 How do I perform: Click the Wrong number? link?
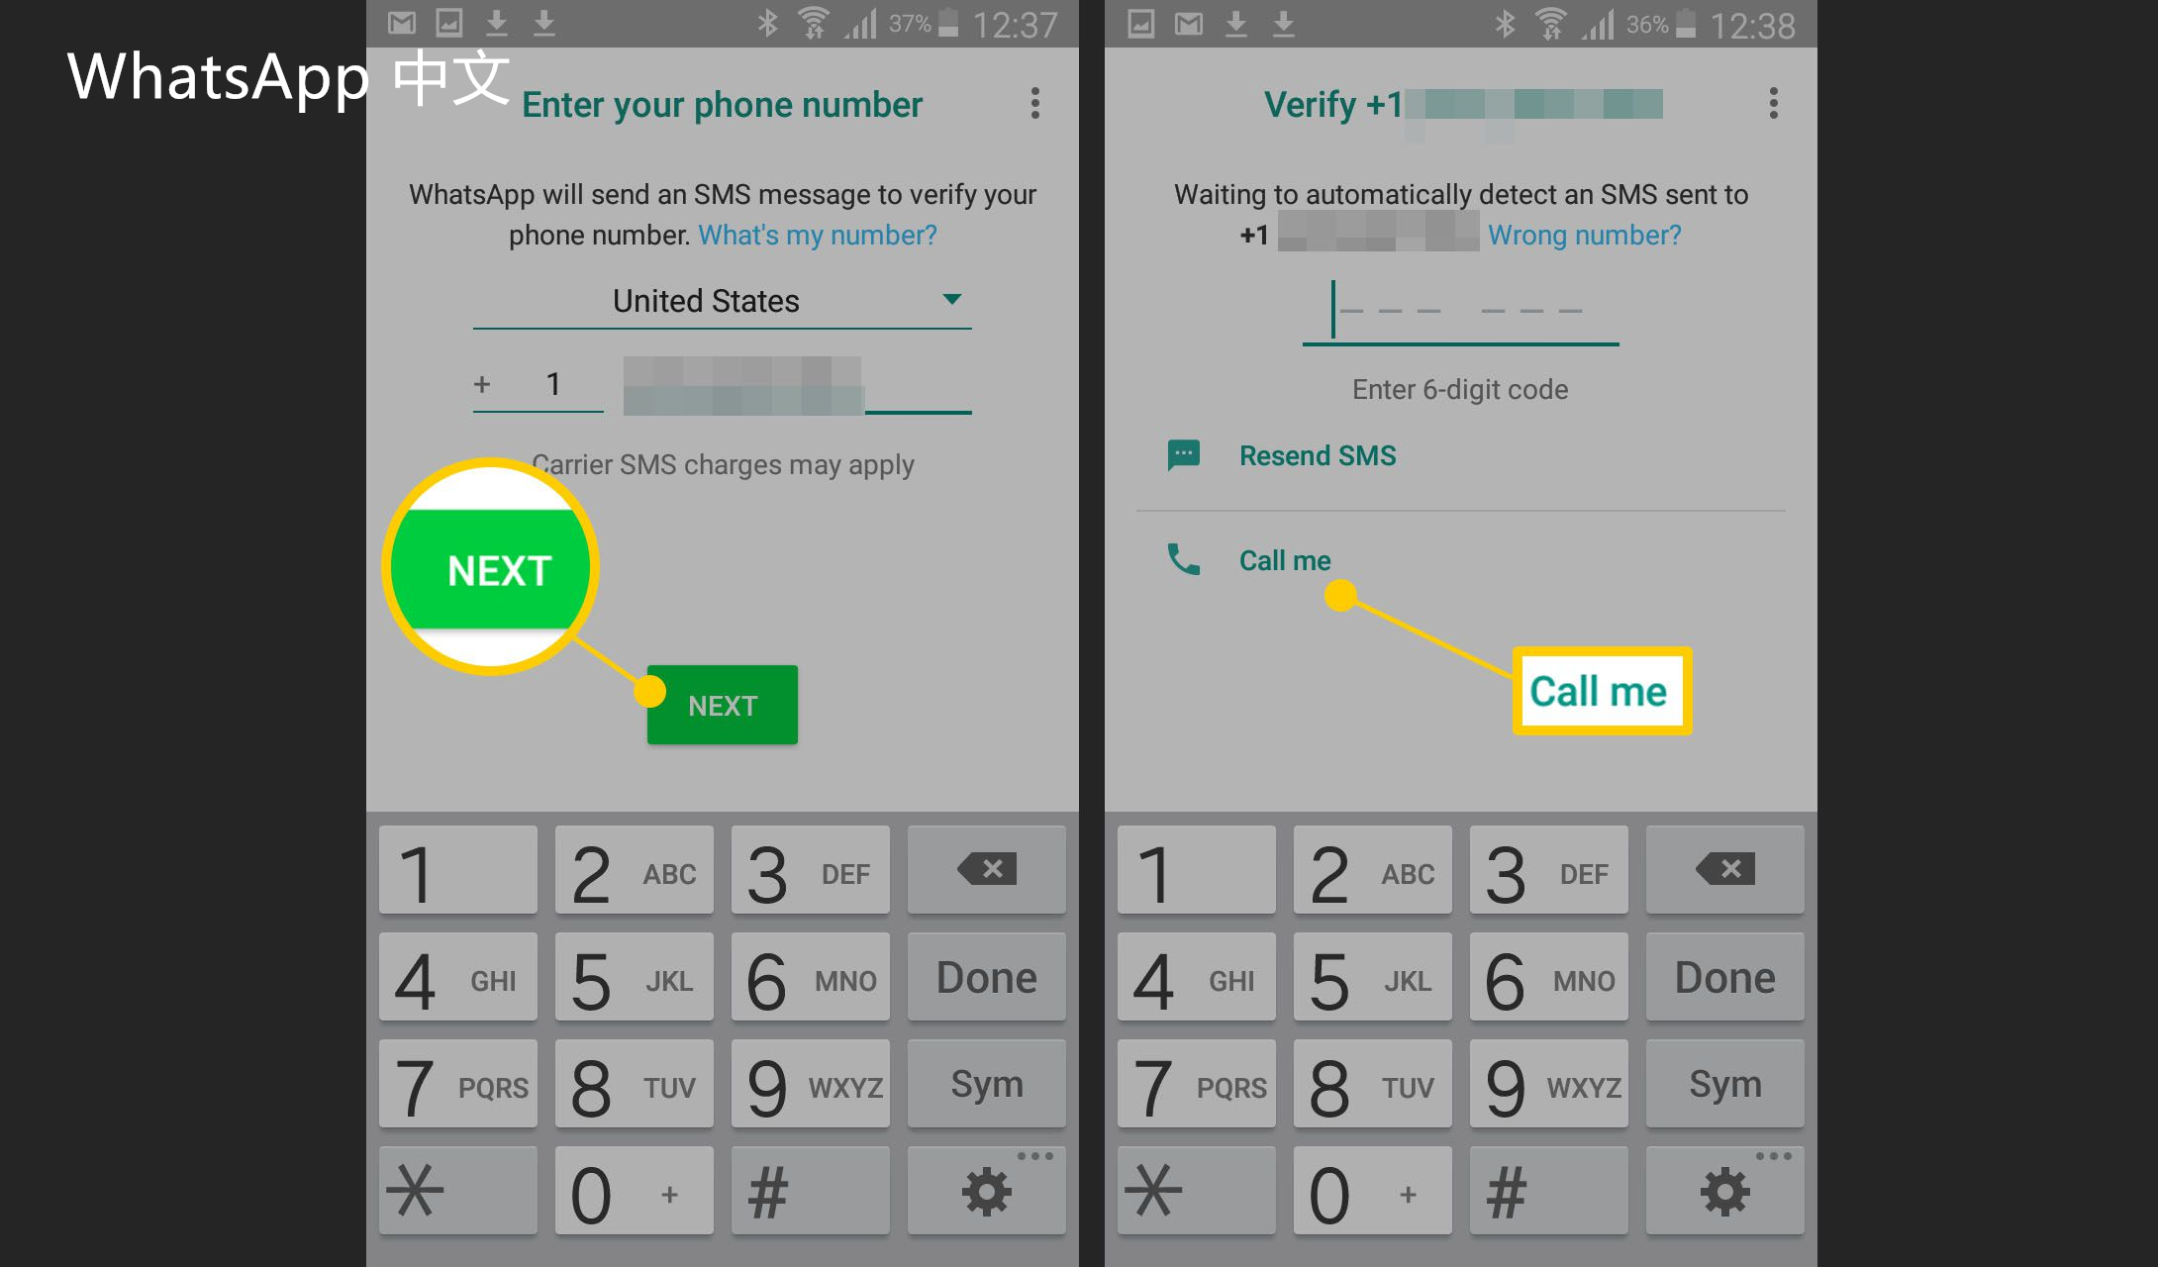click(1588, 234)
